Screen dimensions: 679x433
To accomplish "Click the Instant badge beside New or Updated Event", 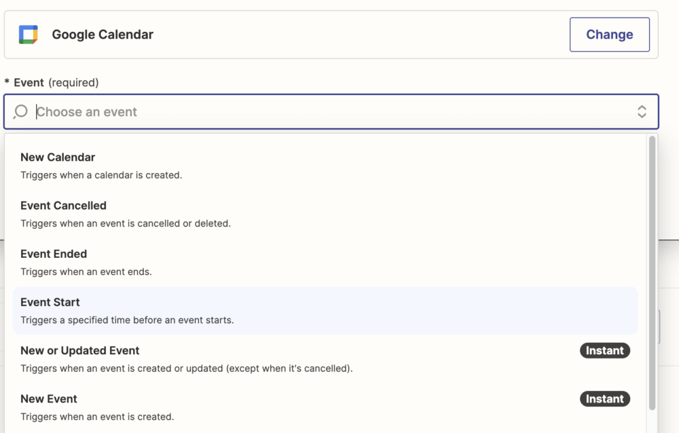I will [604, 351].
